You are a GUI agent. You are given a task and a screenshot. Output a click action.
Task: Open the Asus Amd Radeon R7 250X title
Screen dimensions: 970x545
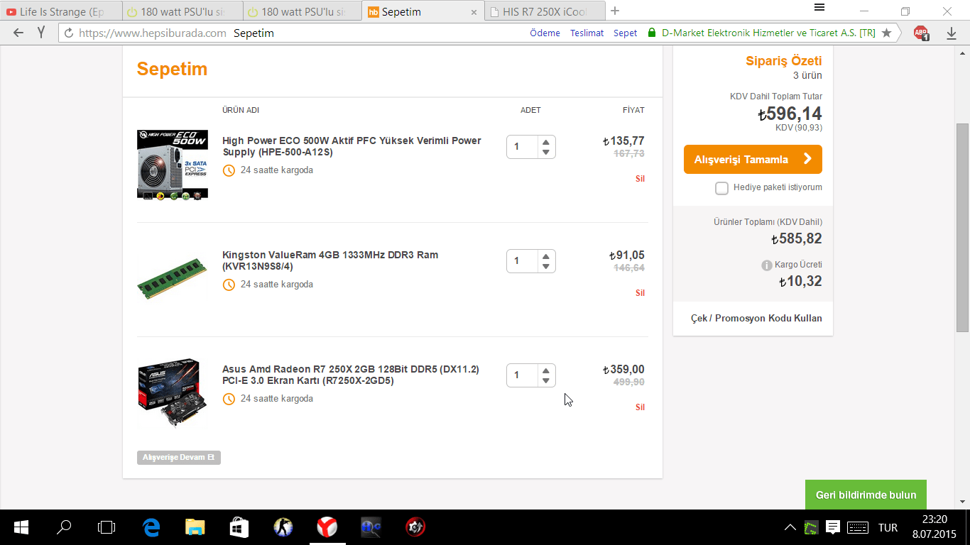(351, 375)
